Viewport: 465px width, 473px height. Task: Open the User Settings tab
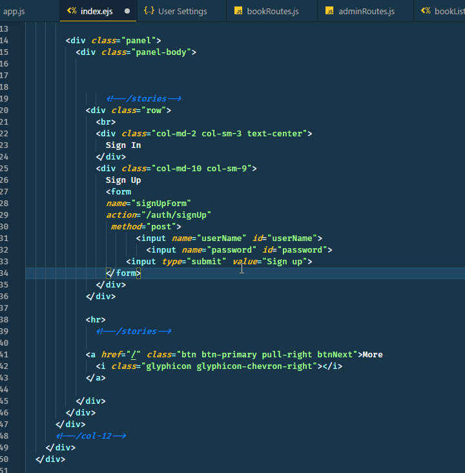coord(183,11)
